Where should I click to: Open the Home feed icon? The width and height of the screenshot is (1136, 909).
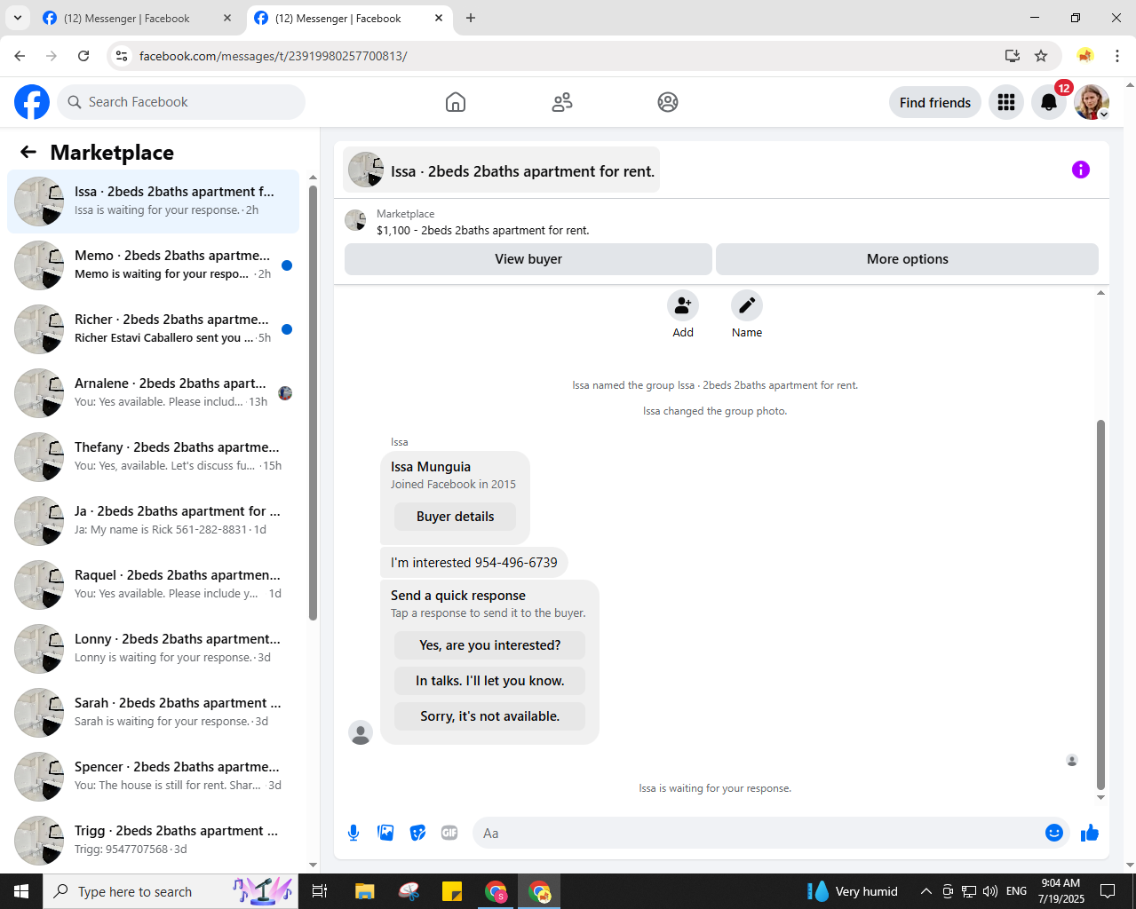(x=456, y=102)
